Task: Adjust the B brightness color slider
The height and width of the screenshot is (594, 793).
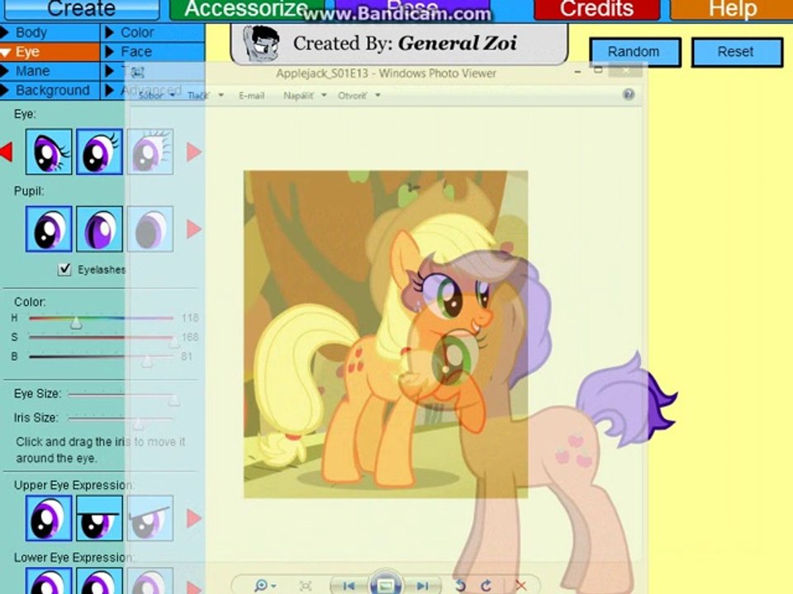Action: click(x=146, y=361)
